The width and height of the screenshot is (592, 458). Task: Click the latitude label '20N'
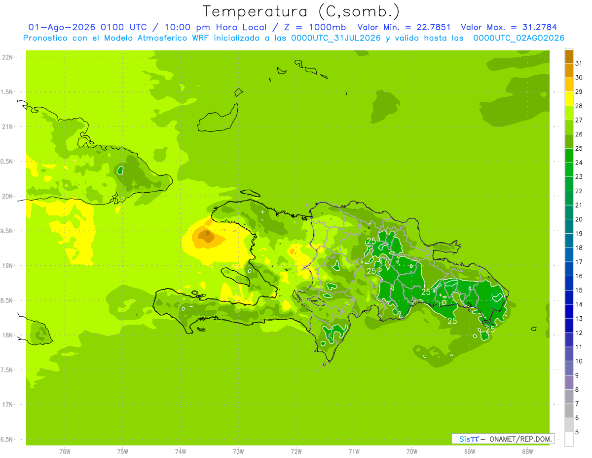pyautogui.click(x=7, y=196)
